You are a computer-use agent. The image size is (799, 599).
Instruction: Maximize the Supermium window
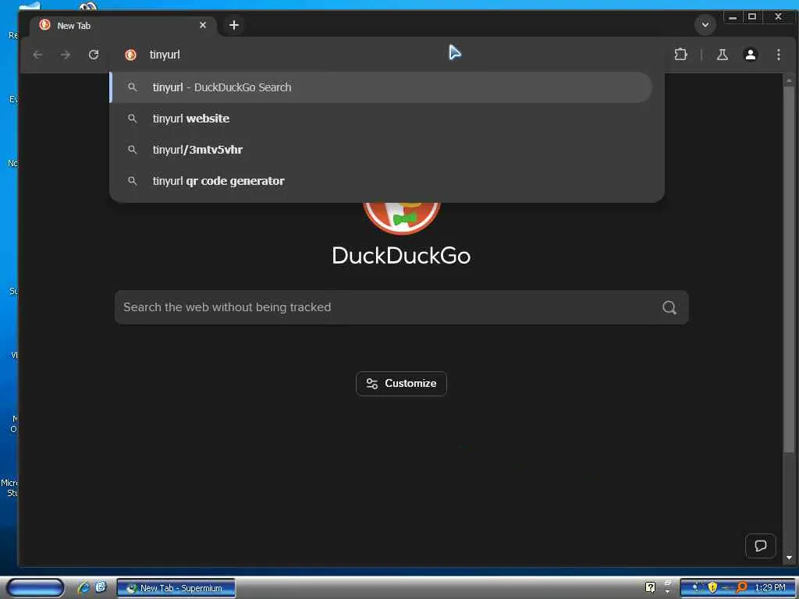[x=752, y=17]
